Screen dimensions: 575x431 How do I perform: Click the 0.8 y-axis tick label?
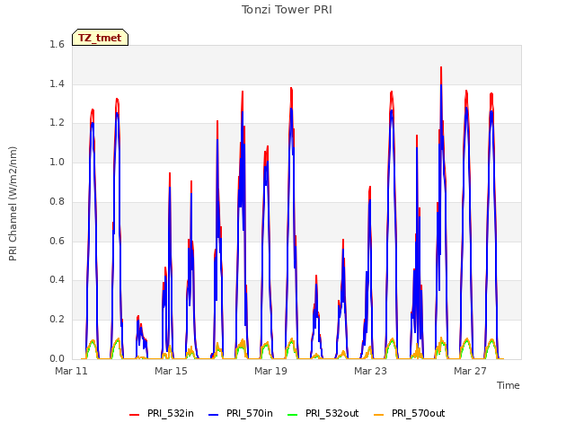click(57, 201)
